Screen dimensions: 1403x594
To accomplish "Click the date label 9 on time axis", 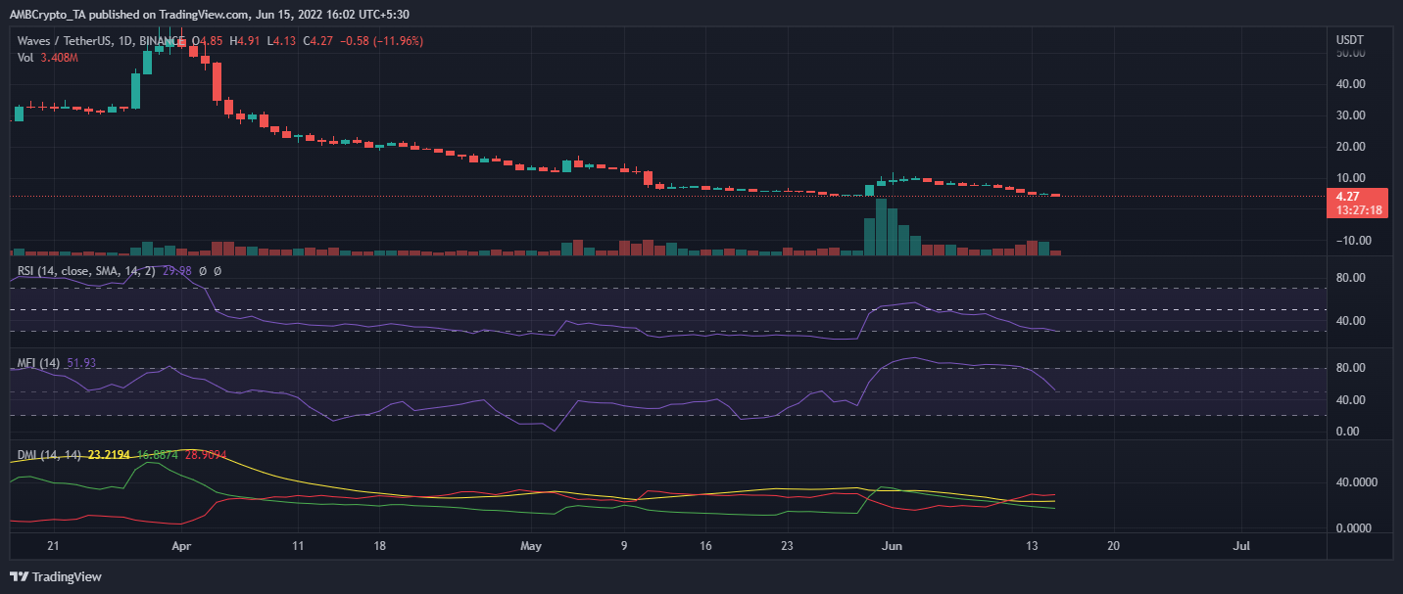I will pos(624,545).
